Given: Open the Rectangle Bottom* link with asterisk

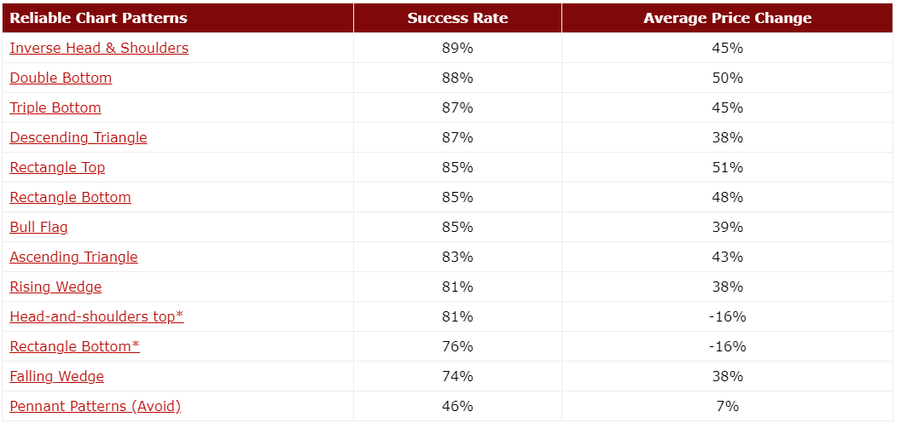Looking at the screenshot, I should [74, 346].
